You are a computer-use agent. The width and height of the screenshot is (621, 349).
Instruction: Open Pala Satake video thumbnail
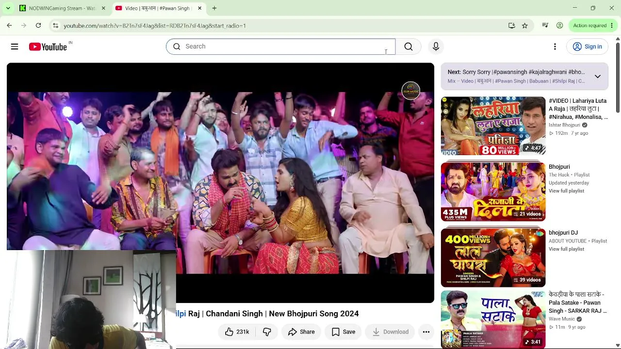(493, 320)
